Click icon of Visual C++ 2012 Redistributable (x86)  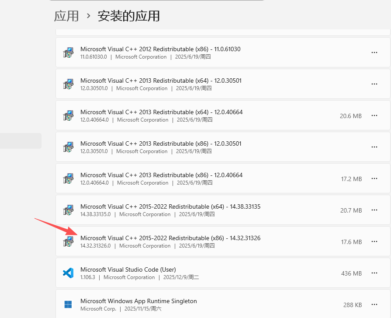coord(68,53)
